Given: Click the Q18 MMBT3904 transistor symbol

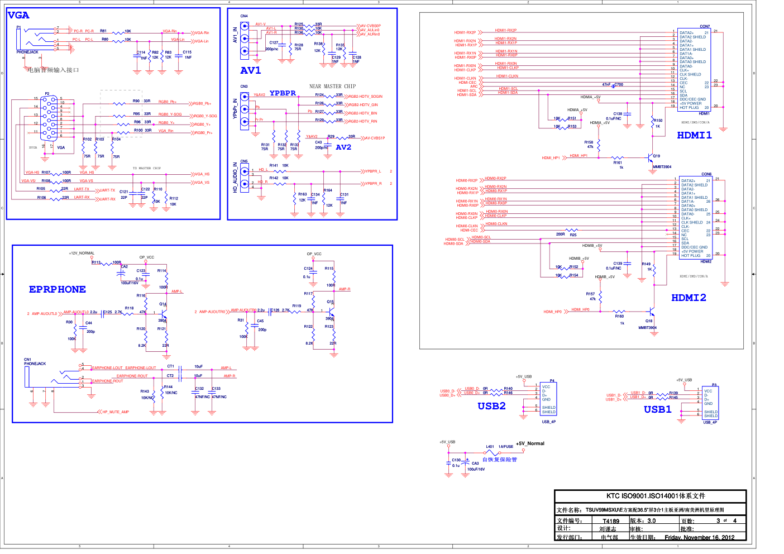Looking at the screenshot, I should click(651, 312).
